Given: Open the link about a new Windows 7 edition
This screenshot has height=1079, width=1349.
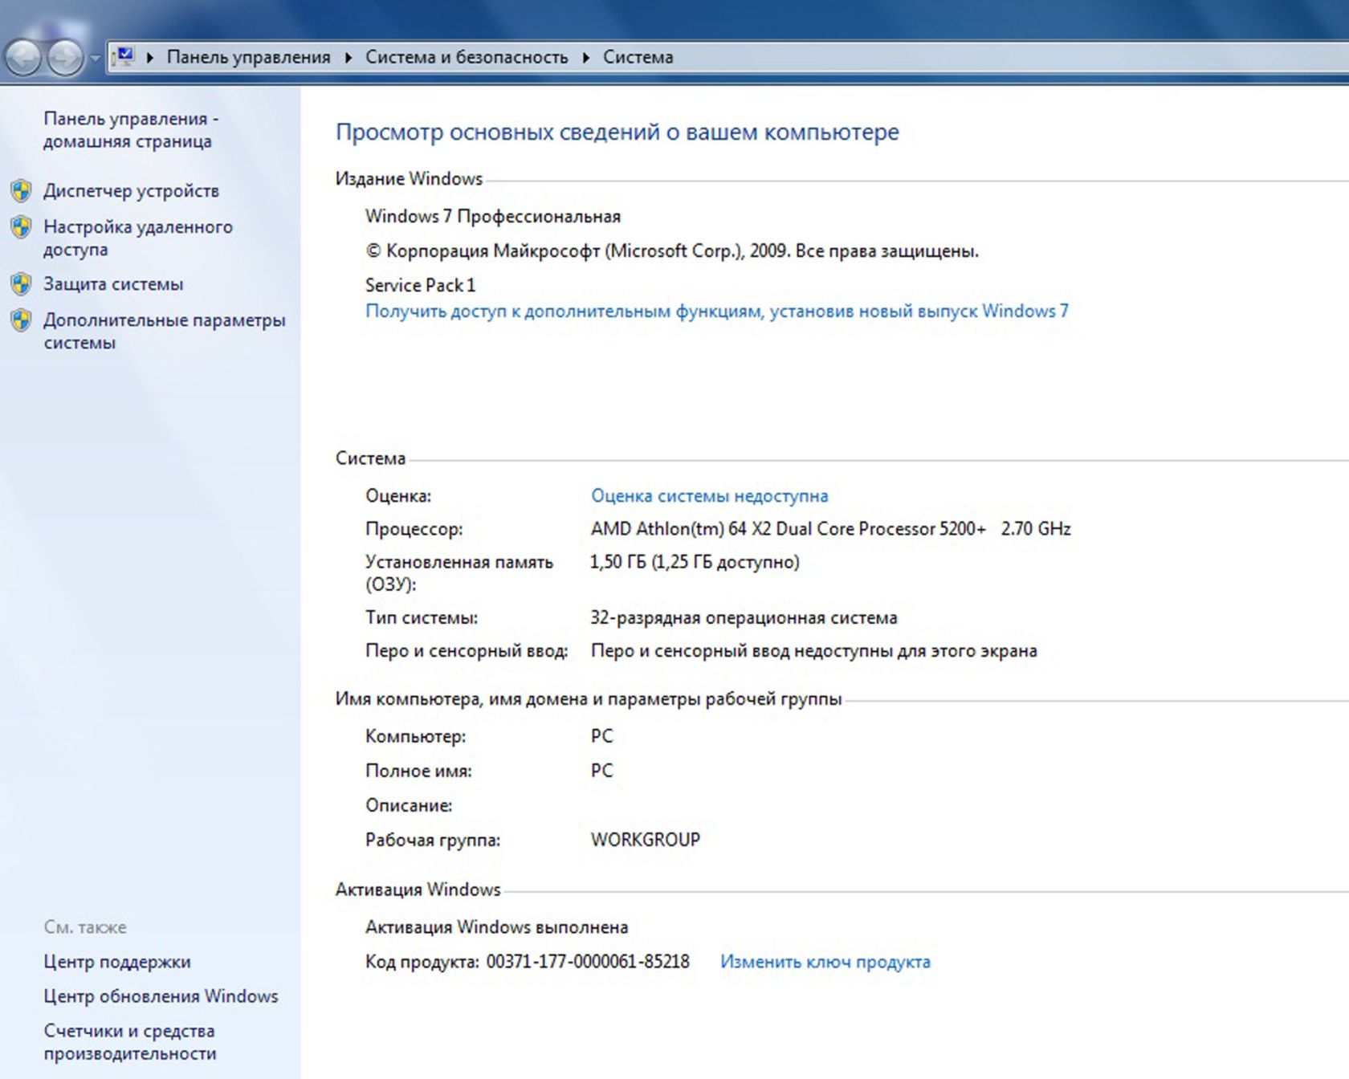Looking at the screenshot, I should point(717,311).
